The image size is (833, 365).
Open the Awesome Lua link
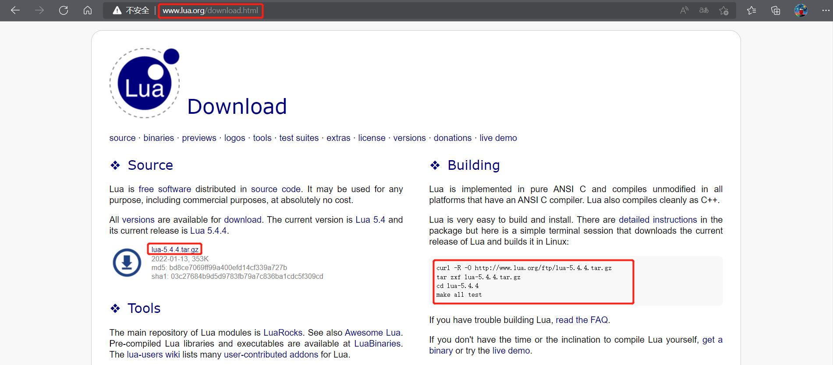(x=372, y=333)
